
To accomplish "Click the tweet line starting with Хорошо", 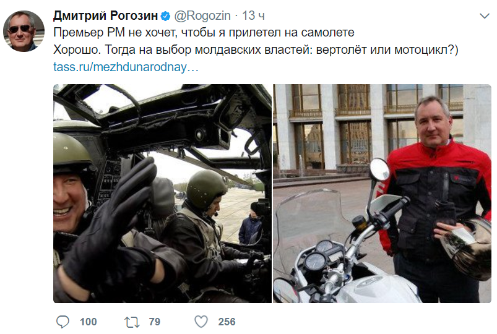I will point(256,50).
